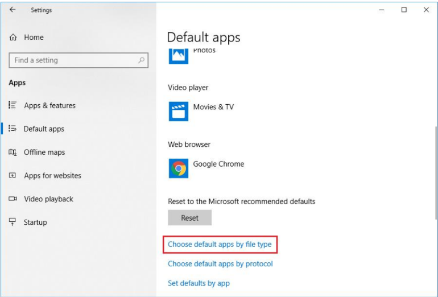Select Apps & features in sidebar
This screenshot has width=438, height=297.
49,105
